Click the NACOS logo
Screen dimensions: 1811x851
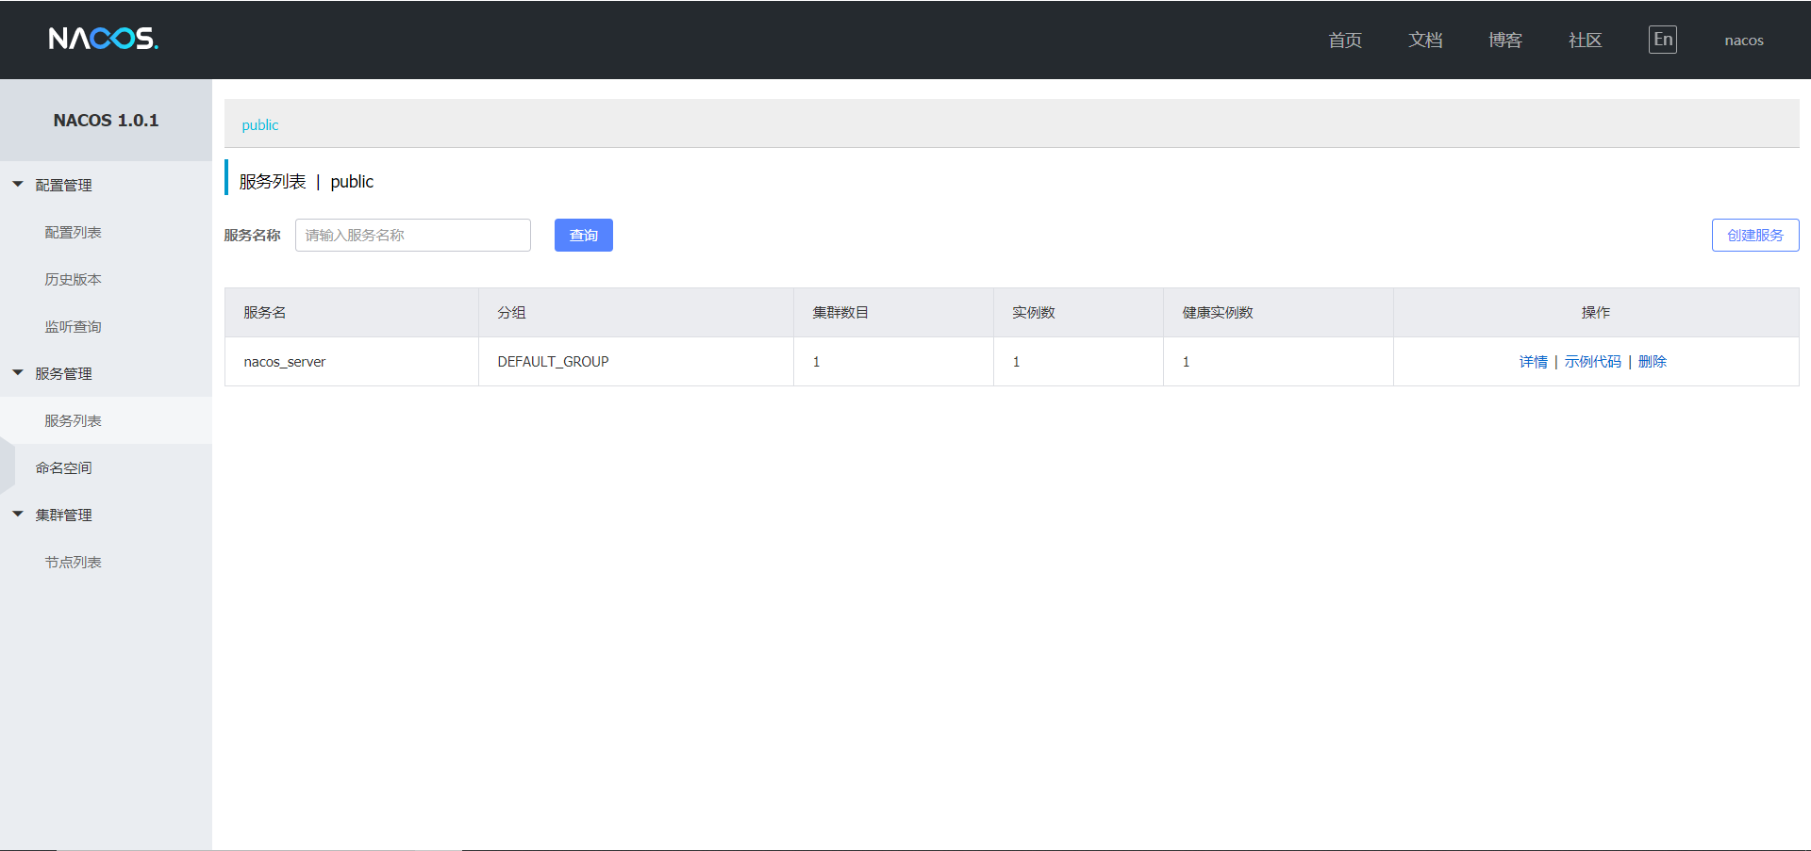pyautogui.click(x=103, y=39)
